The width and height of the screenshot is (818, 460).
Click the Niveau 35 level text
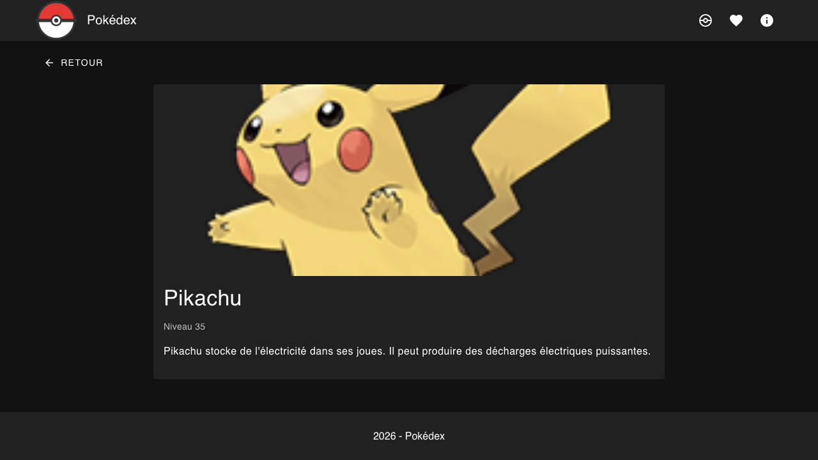pos(184,326)
